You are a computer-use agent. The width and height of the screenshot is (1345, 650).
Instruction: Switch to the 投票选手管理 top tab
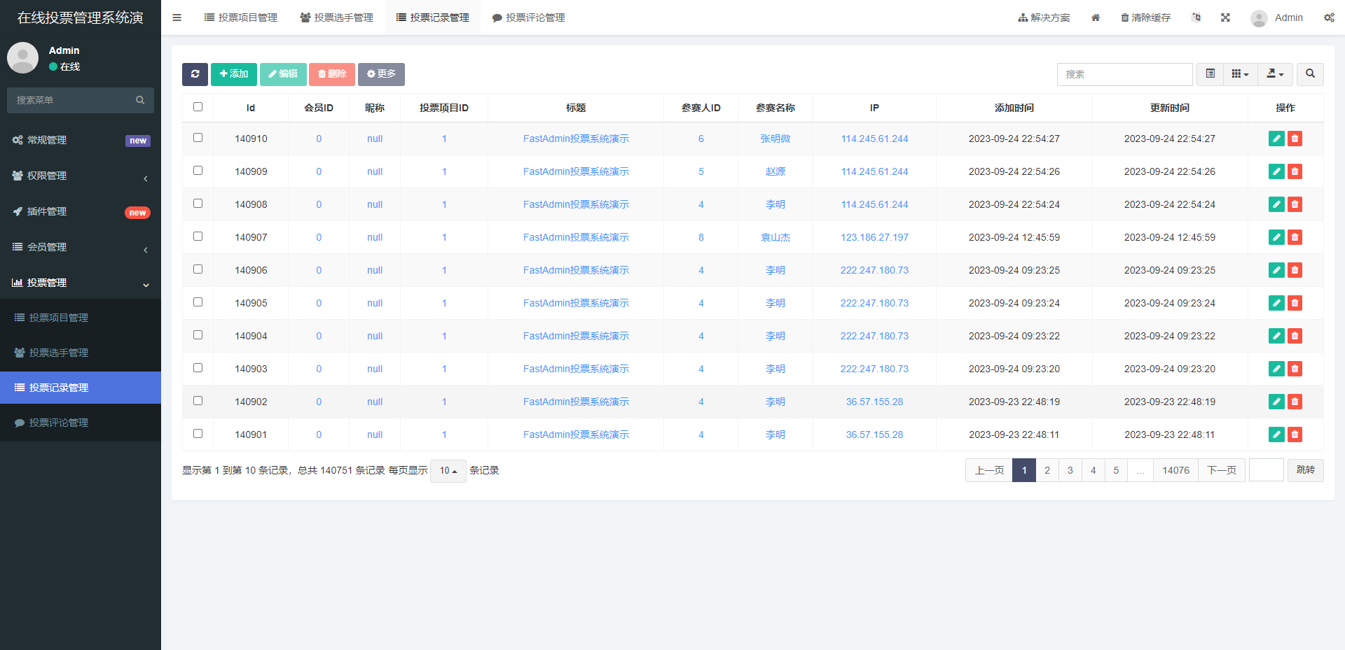point(336,17)
